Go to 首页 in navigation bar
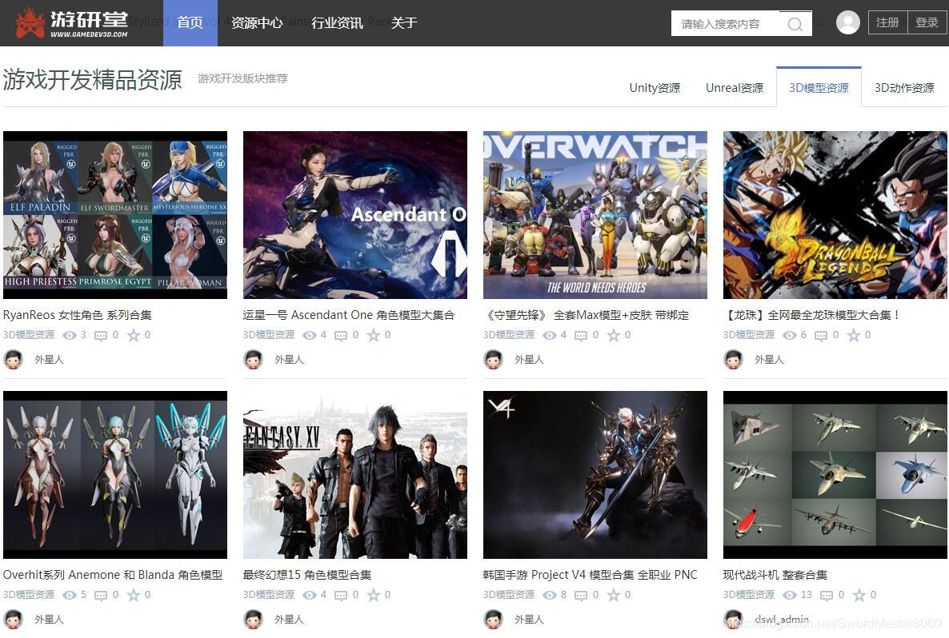Viewport: 949px width, 638px height. [x=190, y=23]
